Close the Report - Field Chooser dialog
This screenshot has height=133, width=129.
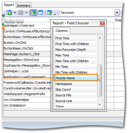pyautogui.click(x=102, y=23)
